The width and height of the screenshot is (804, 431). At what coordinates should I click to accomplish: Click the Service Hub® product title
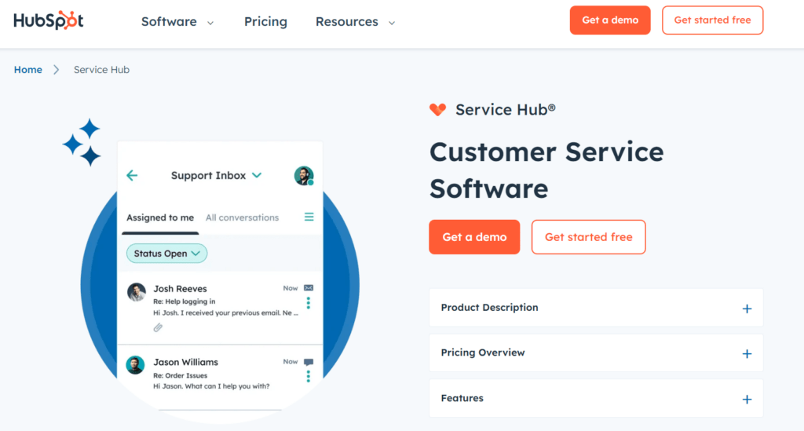[506, 109]
